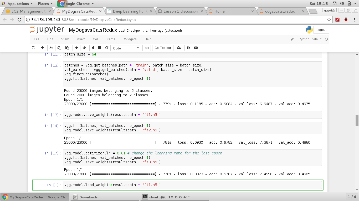Open the cell type Code dropdown
359x201 pixels.
126,48
